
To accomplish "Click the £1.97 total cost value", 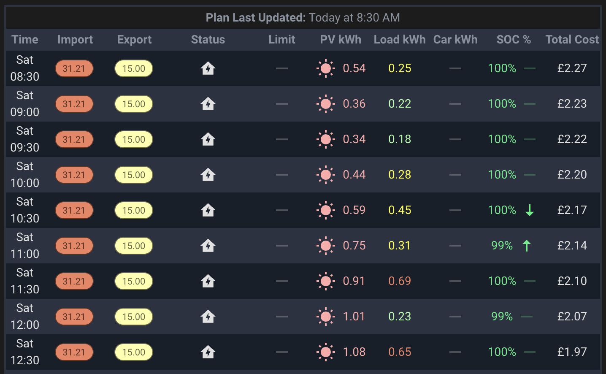I will tap(572, 352).
